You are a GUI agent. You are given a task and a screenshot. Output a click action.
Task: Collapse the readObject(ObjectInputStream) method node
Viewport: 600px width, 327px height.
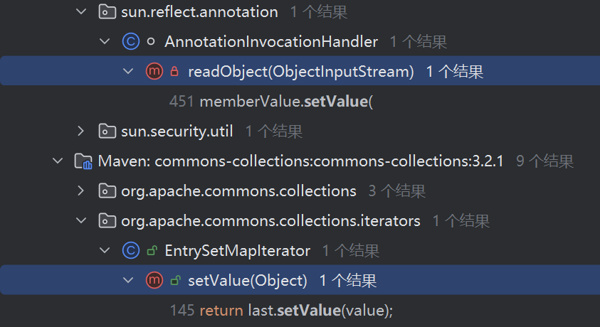click(128, 71)
